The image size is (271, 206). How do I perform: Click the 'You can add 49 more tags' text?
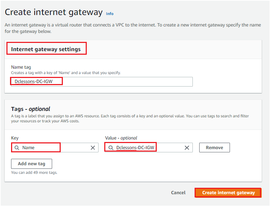pos(34,172)
